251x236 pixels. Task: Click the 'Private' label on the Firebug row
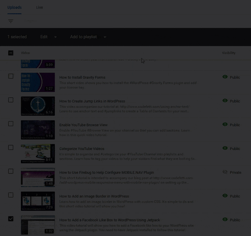click(235, 173)
